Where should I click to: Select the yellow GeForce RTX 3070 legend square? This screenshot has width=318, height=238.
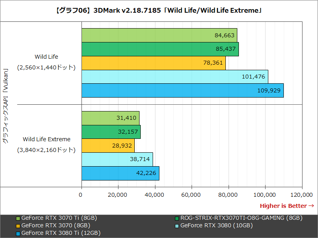[19, 225]
